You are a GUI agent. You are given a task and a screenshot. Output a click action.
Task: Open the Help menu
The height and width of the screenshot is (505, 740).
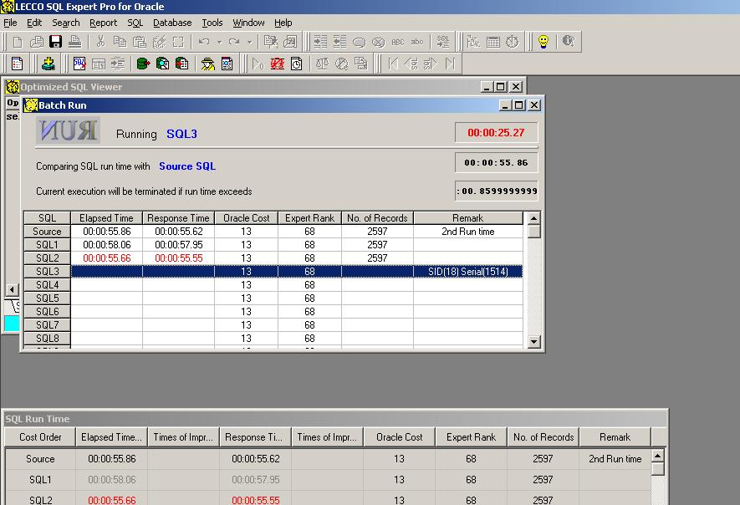[x=283, y=23]
